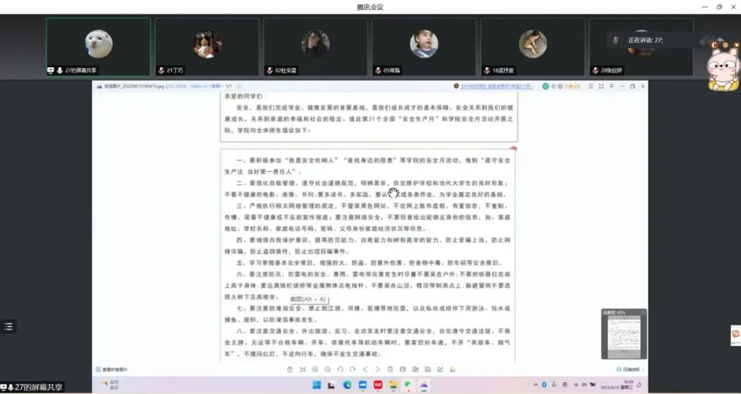The width and height of the screenshot is (741, 394).
Task: Open the meeting side panel list icon
Action: point(8,327)
